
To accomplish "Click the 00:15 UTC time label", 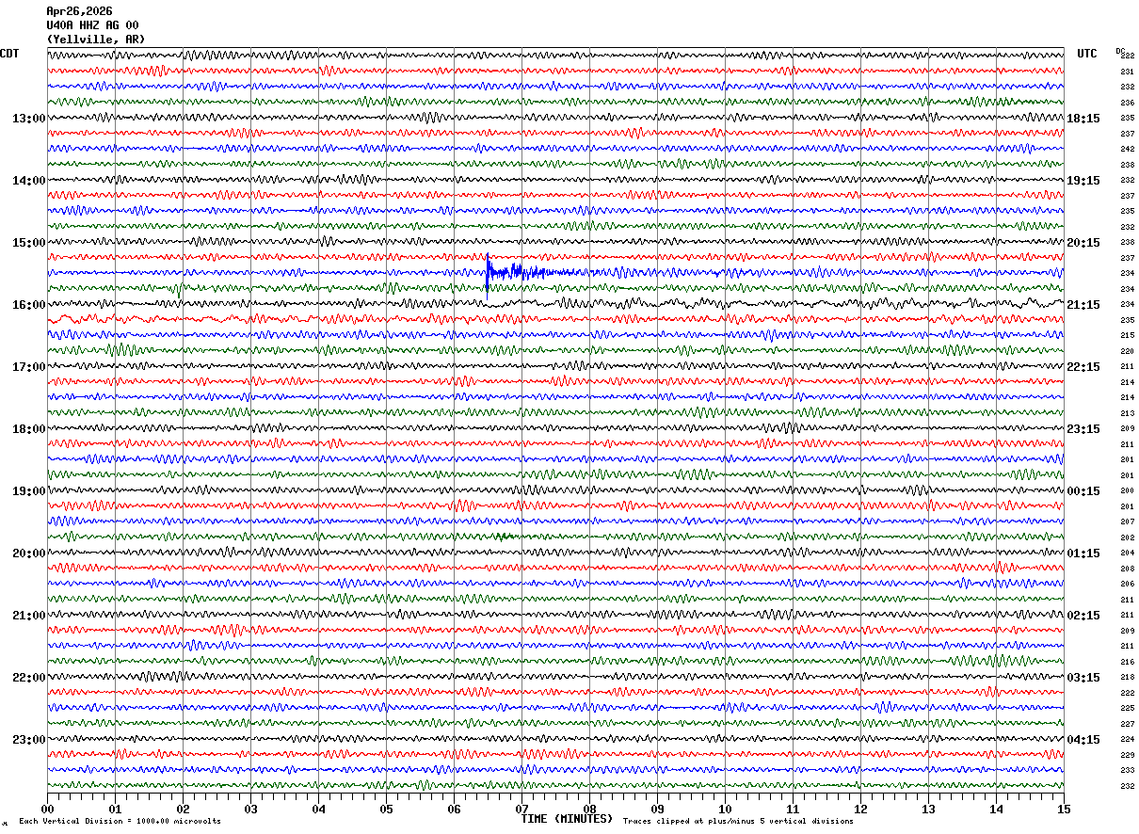I will coord(1083,491).
